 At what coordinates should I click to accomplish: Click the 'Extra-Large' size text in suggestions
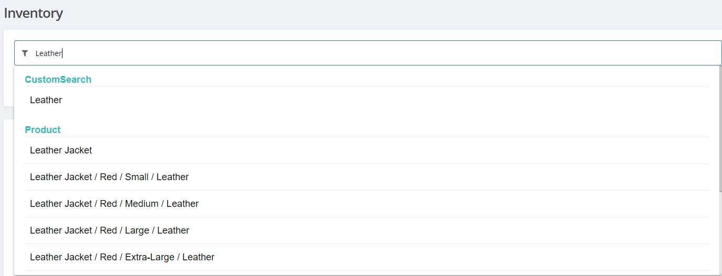point(150,257)
